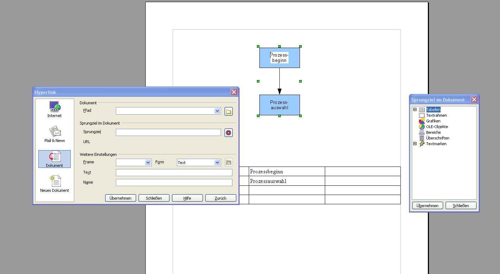Screen dimensions: 500x274
Task: Click into the Name input field
Action: [174, 183]
